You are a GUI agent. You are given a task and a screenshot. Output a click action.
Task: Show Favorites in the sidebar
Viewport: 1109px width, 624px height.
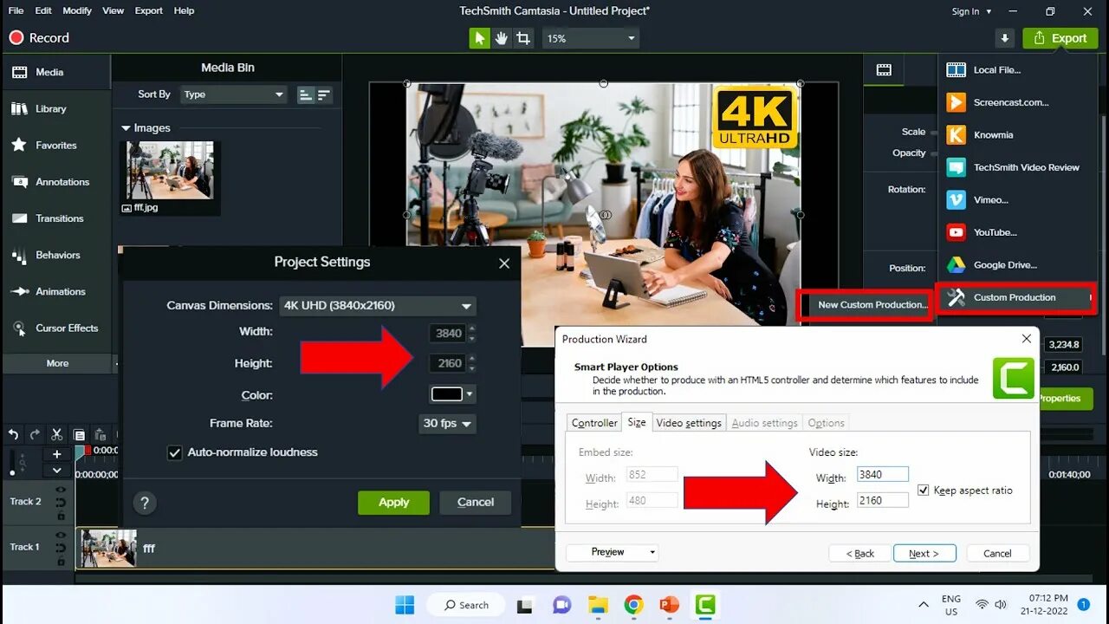[x=55, y=146]
